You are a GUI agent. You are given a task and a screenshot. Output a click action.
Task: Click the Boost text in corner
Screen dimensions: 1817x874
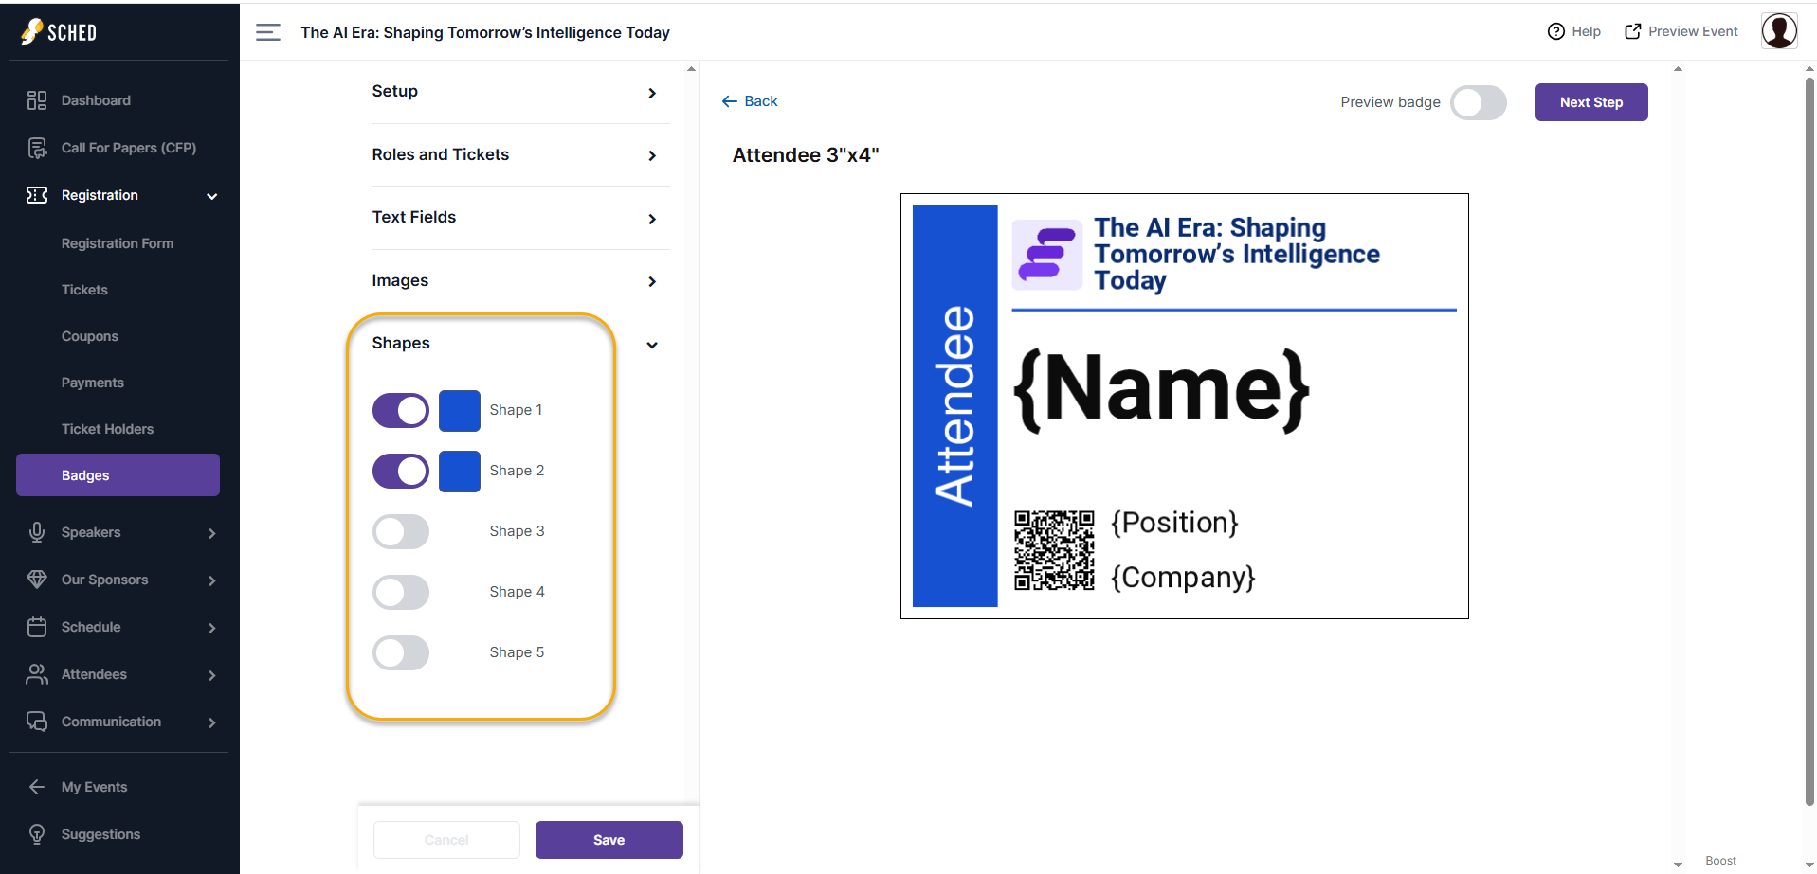[x=1720, y=861]
